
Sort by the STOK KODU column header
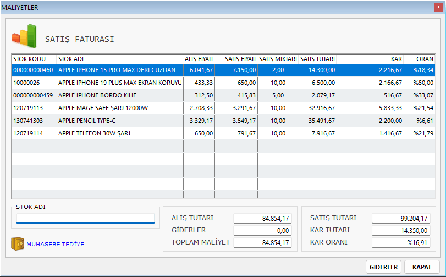point(34,59)
